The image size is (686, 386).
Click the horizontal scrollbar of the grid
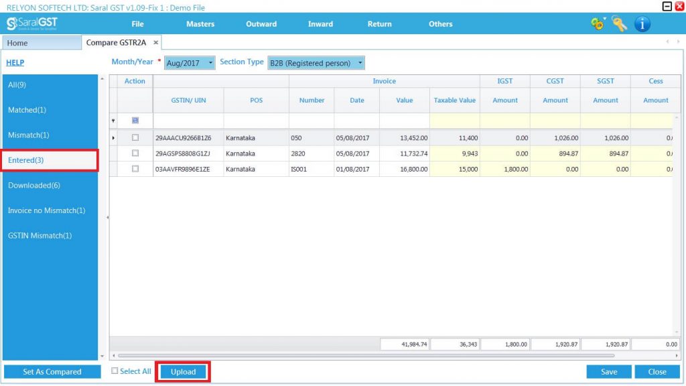tap(366, 356)
